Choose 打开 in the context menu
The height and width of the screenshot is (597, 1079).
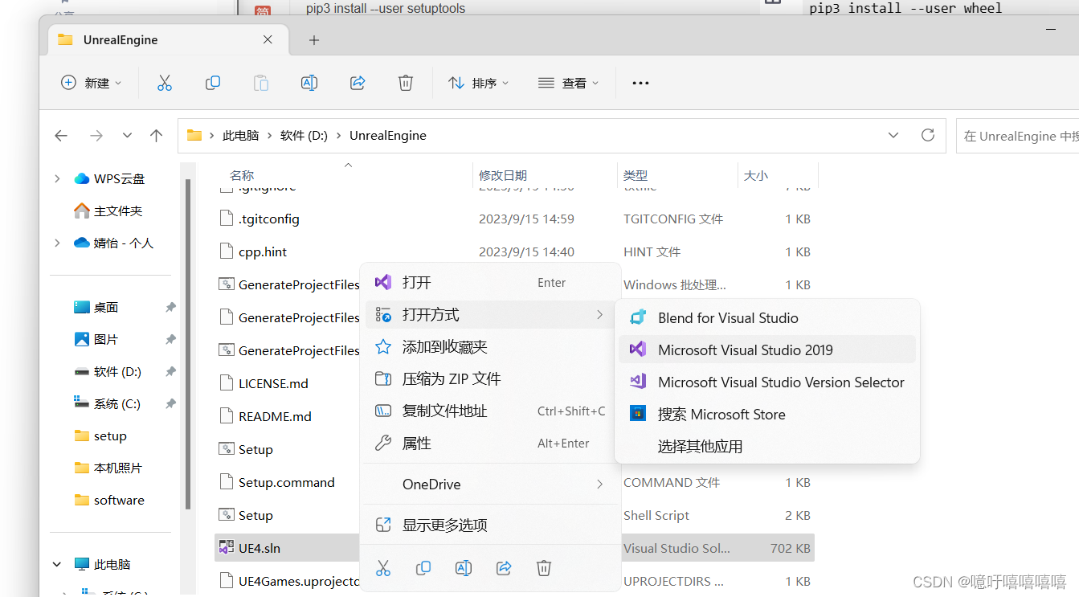coord(490,282)
